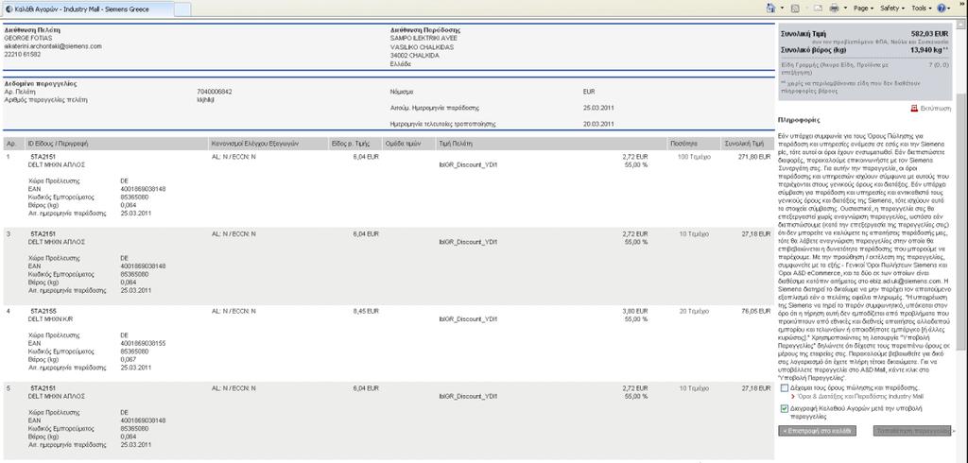Open the Tools menu
The width and height of the screenshot is (968, 463).
[x=921, y=9]
